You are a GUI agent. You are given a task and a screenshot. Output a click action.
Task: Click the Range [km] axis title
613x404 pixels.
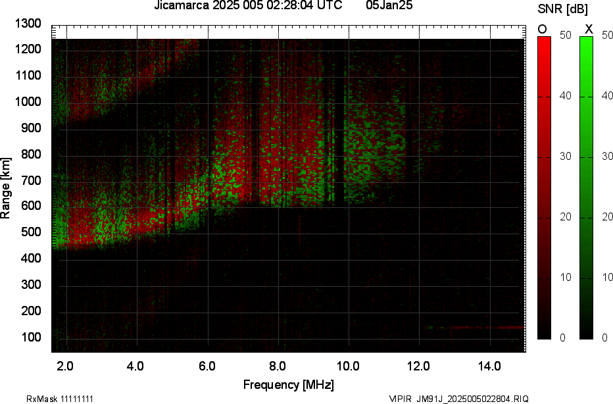coord(5,188)
